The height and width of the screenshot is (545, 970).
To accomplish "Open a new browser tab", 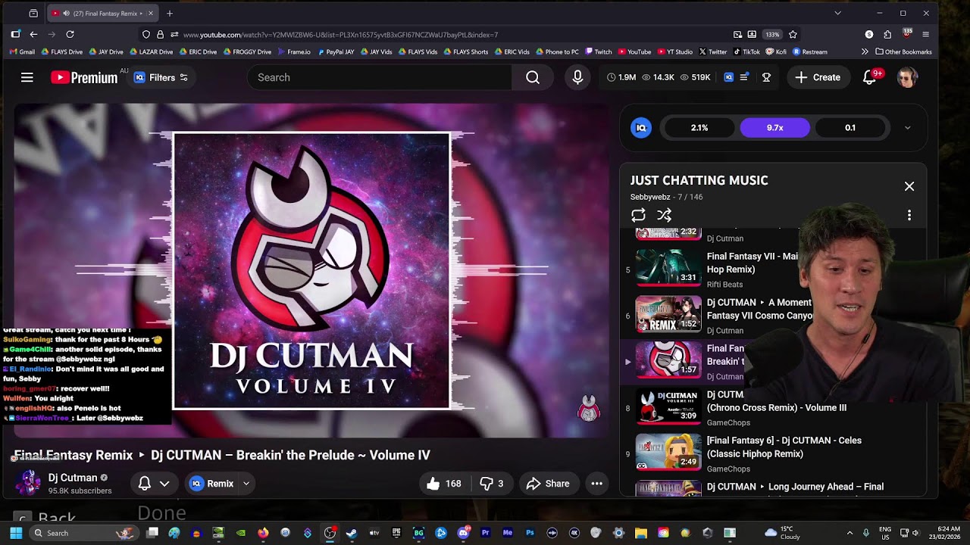I will pos(170,13).
